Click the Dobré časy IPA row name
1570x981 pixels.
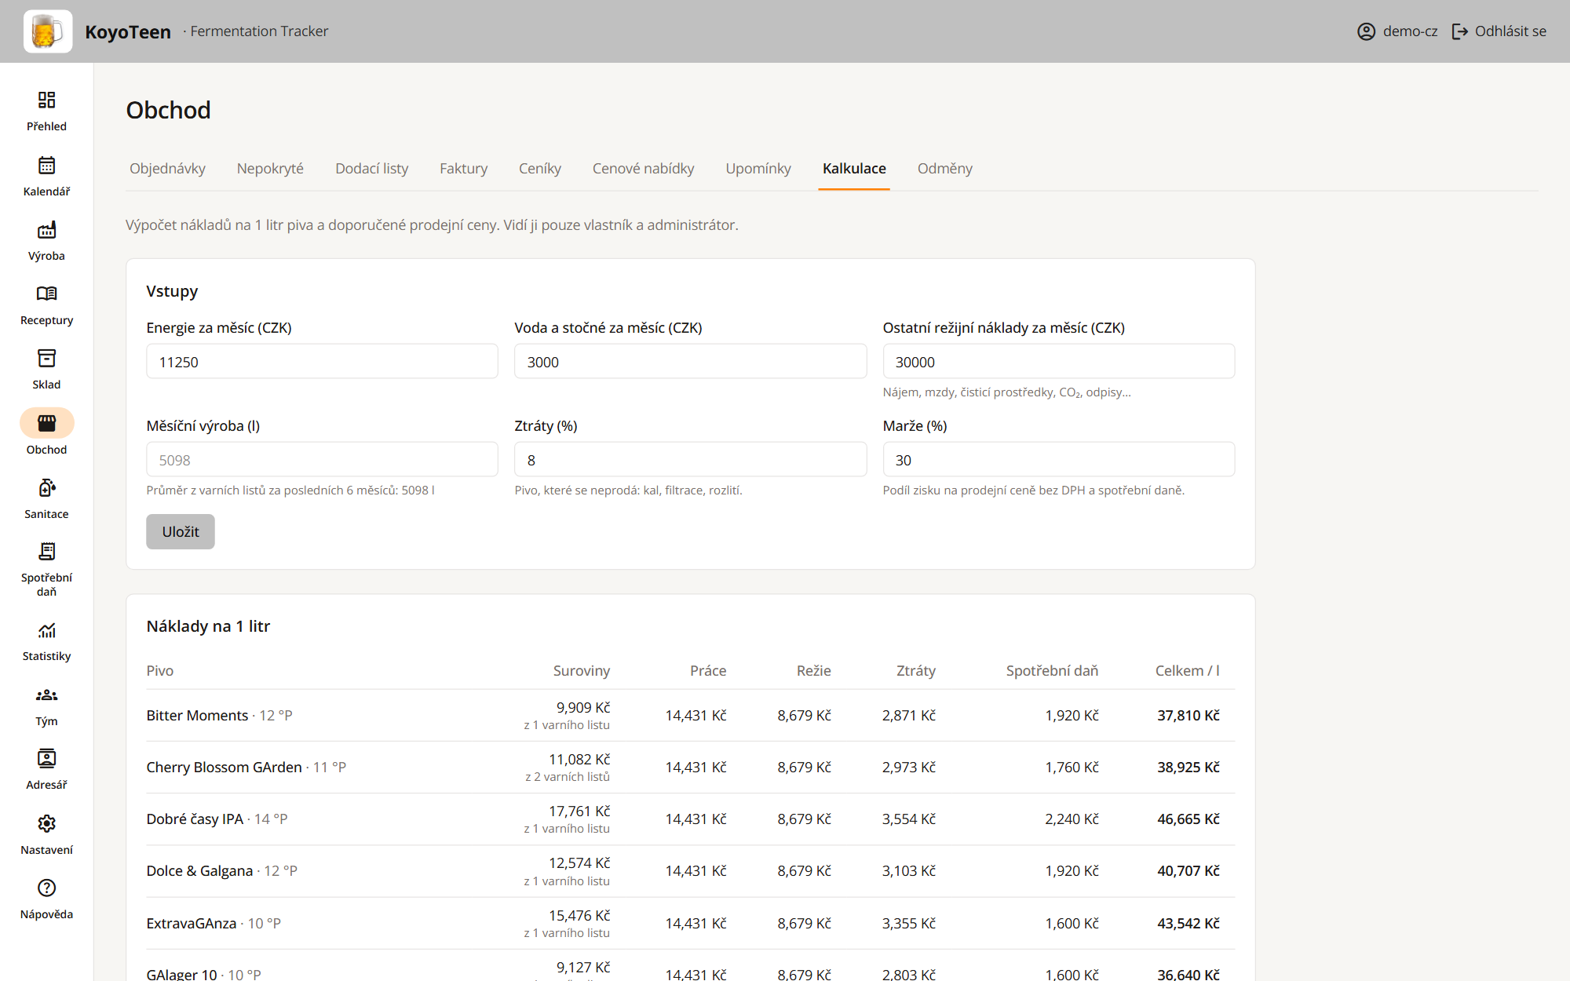[195, 819]
